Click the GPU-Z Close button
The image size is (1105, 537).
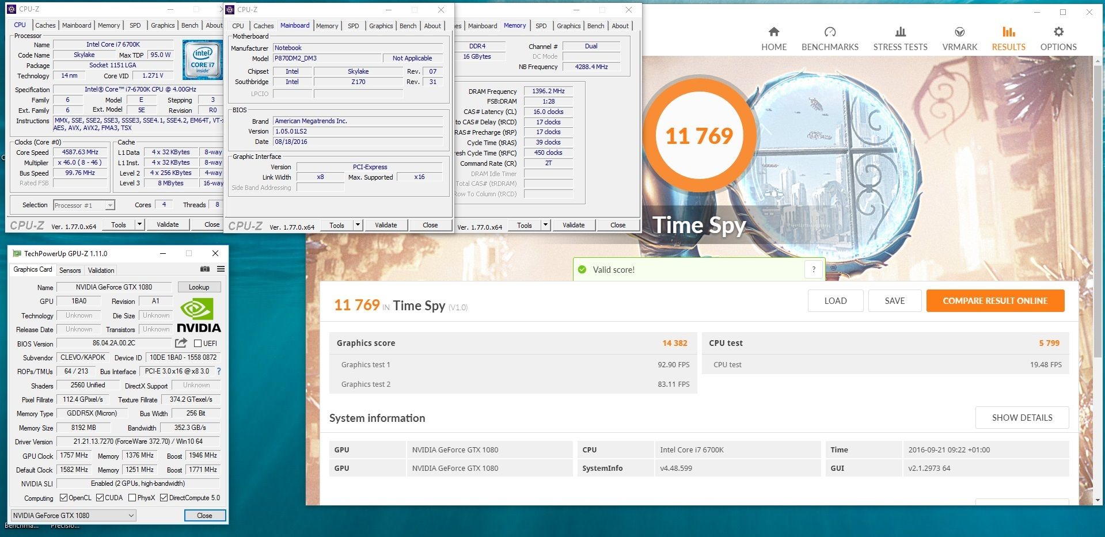pos(204,516)
